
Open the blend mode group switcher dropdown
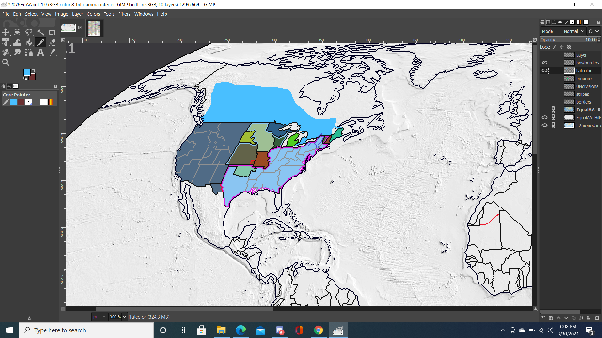pyautogui.click(x=594, y=31)
